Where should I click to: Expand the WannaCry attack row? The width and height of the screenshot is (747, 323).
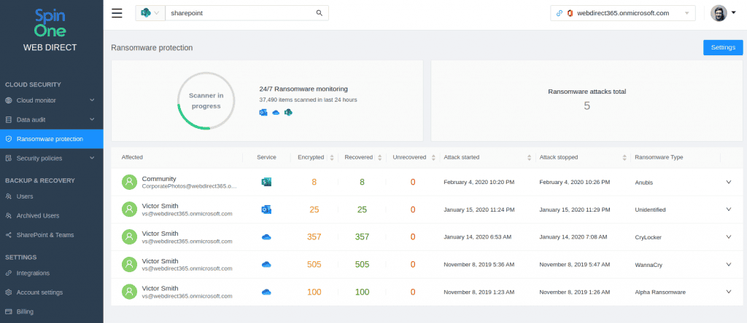(x=728, y=264)
